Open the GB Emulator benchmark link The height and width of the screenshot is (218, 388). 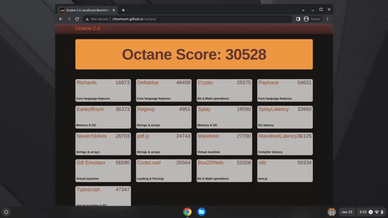click(x=91, y=163)
